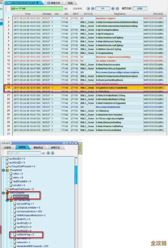Click the rows-per-page field showing 2000
Viewport: 168px width, 248px height.
140,9
